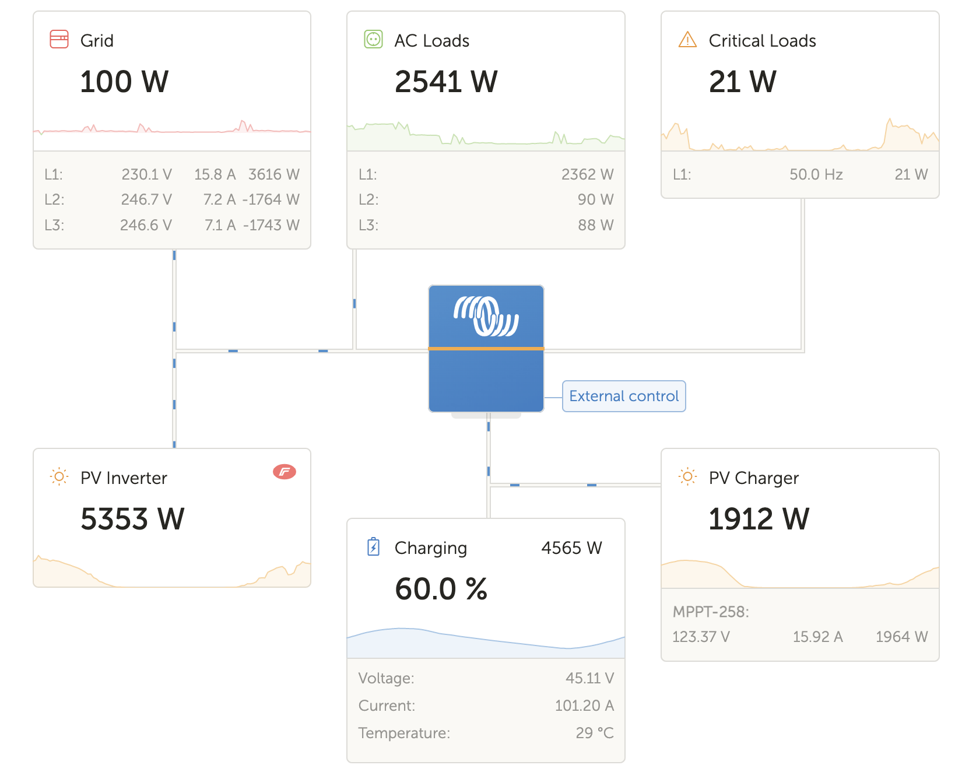Screen dimensions: 976x772
Task: Click the red Grid meter icon
Action: pos(59,40)
